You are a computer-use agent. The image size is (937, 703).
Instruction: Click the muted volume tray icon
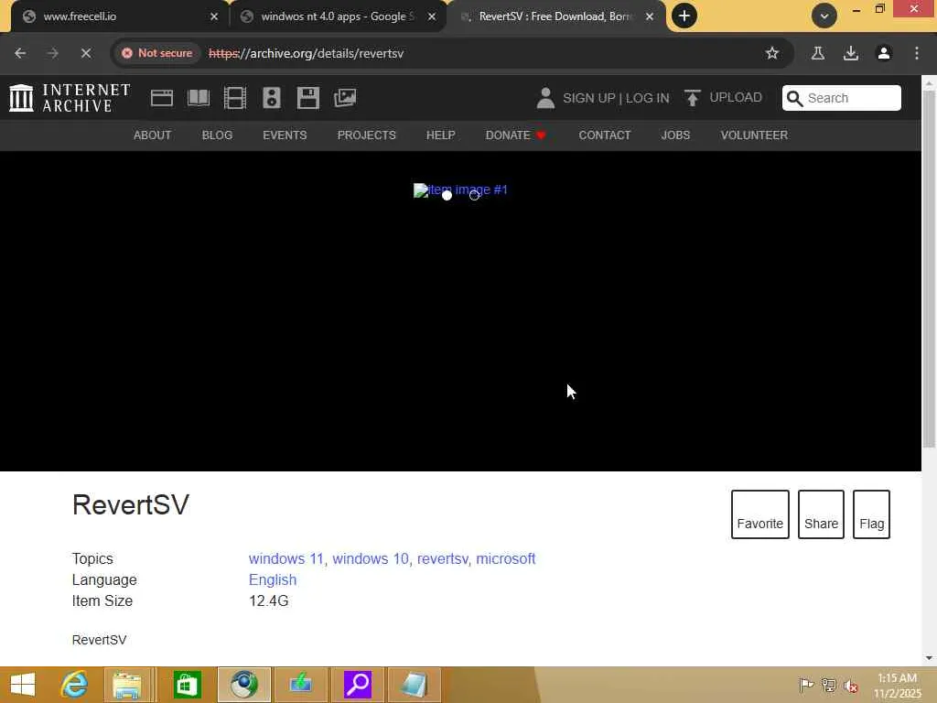pyautogui.click(x=851, y=686)
